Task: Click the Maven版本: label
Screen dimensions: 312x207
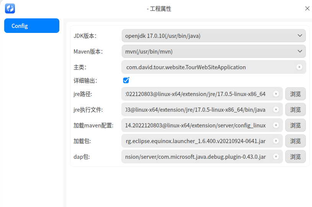Action: pyautogui.click(x=88, y=52)
